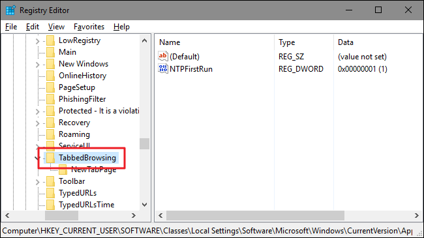Viewport: 424px width, 238px height.
Task: Click values pane scroll right arrow
Action: point(417,216)
